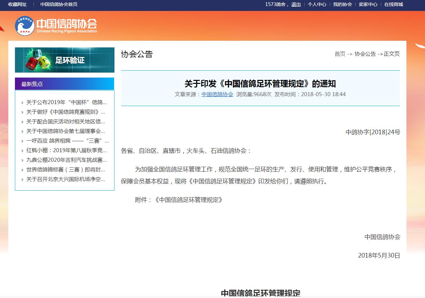425x298 pixels.
Task: Click arrow bullet before 一呼百应 item
Action: 22,141
